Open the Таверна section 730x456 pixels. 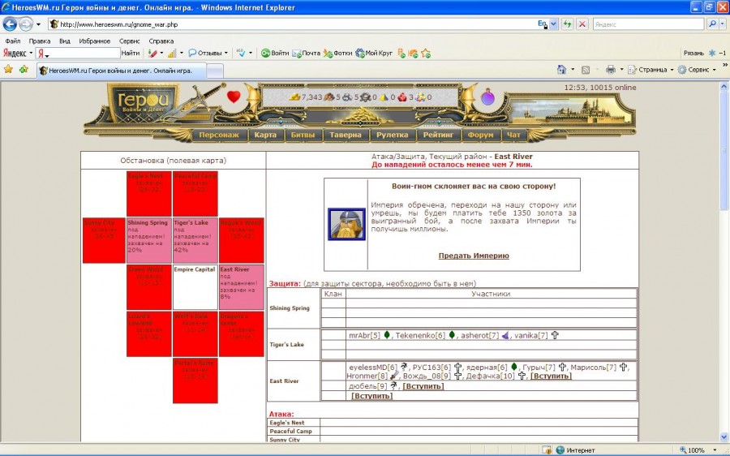346,135
